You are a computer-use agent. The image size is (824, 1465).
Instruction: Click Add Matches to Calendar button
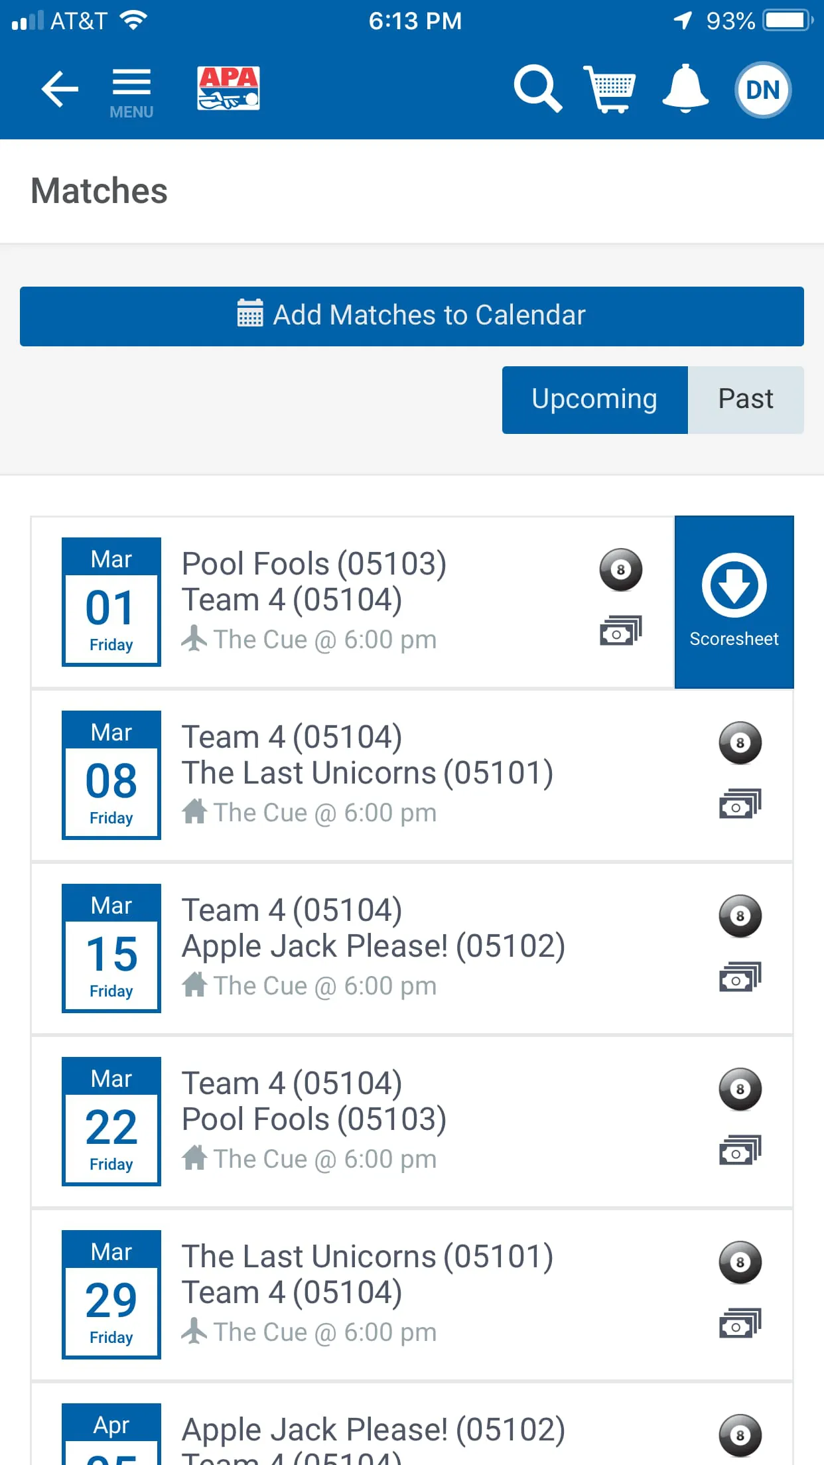click(x=411, y=316)
